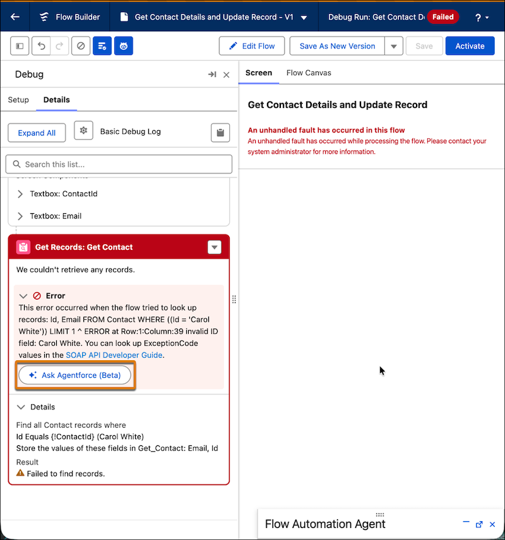The image size is (505, 540).
Task: Copy debug log with clipboard icon
Action: pos(220,132)
